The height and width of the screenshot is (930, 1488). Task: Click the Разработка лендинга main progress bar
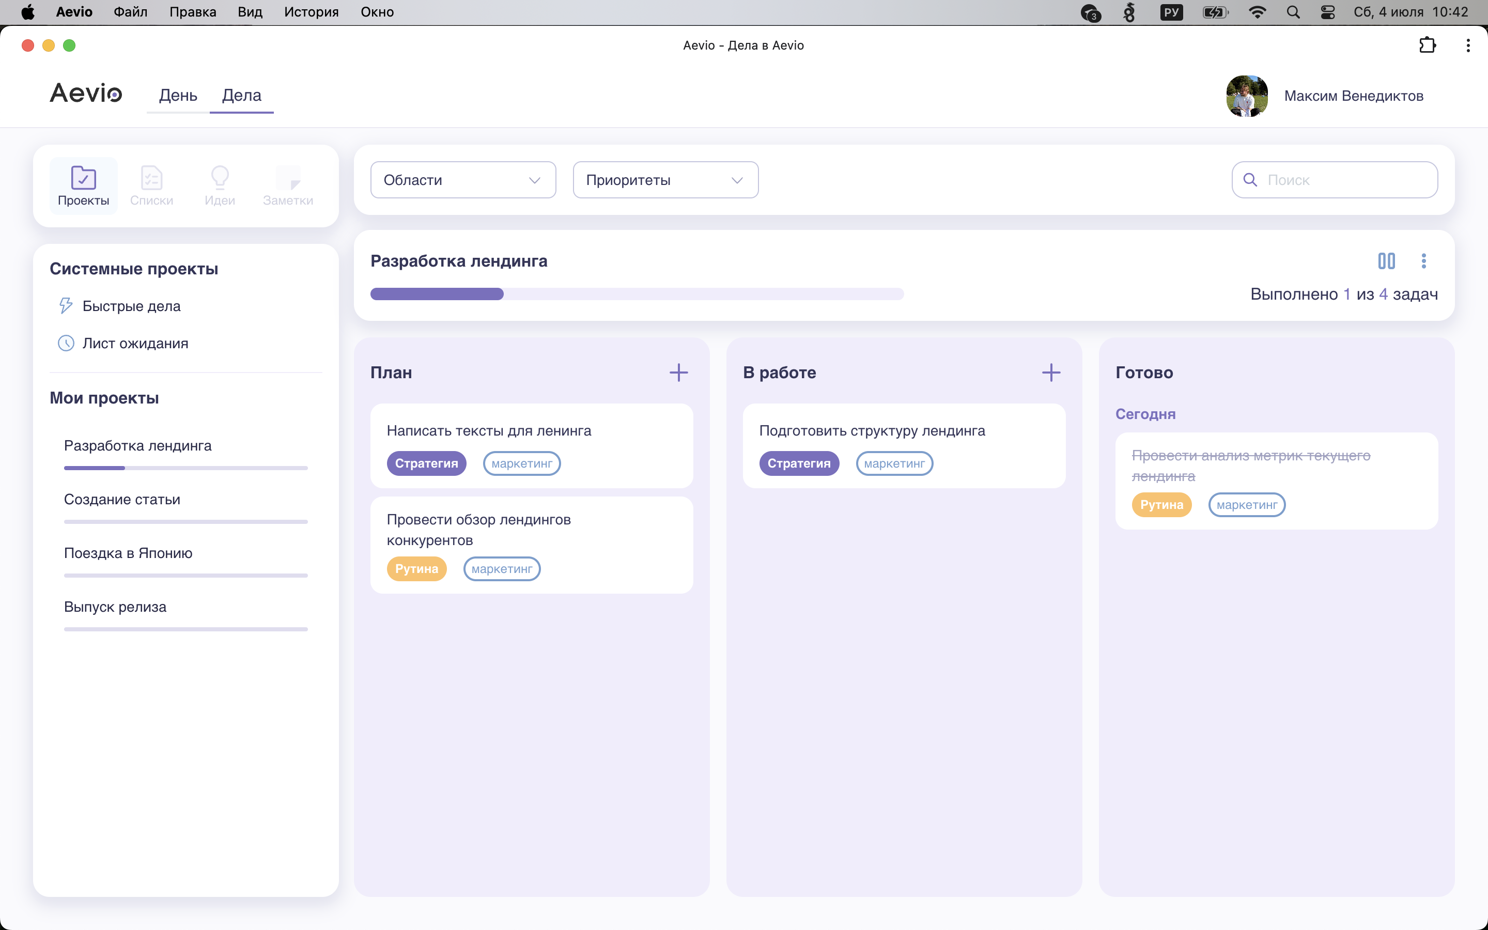(x=637, y=294)
